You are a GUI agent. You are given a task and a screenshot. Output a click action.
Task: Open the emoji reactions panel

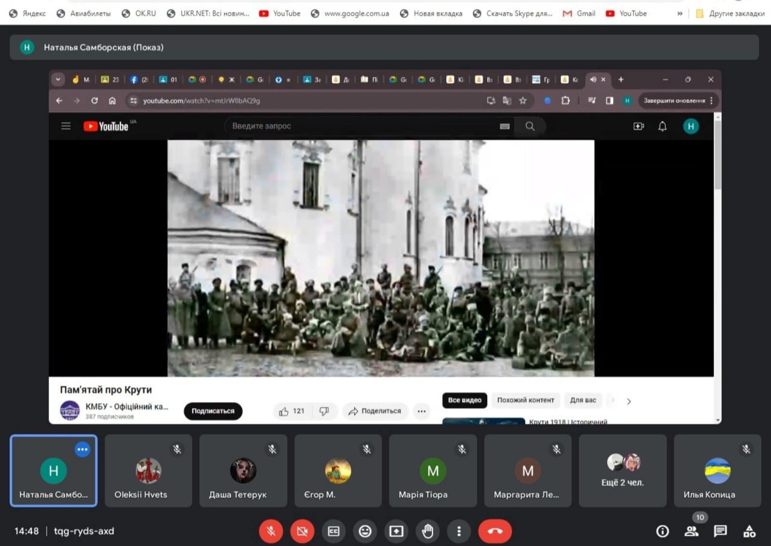pos(365,531)
